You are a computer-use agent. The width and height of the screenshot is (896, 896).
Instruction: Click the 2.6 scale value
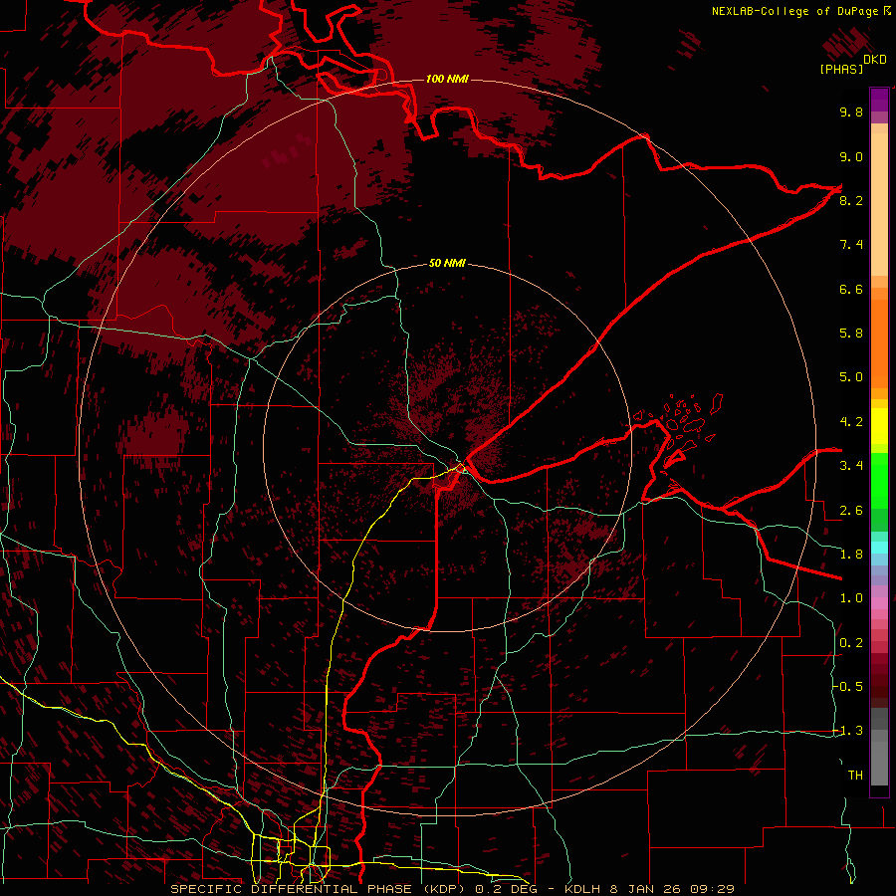pyautogui.click(x=851, y=511)
